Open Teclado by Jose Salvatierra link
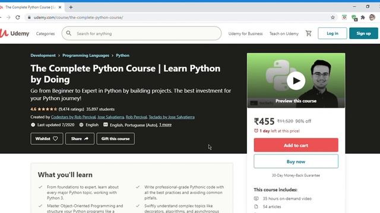 click(172, 117)
